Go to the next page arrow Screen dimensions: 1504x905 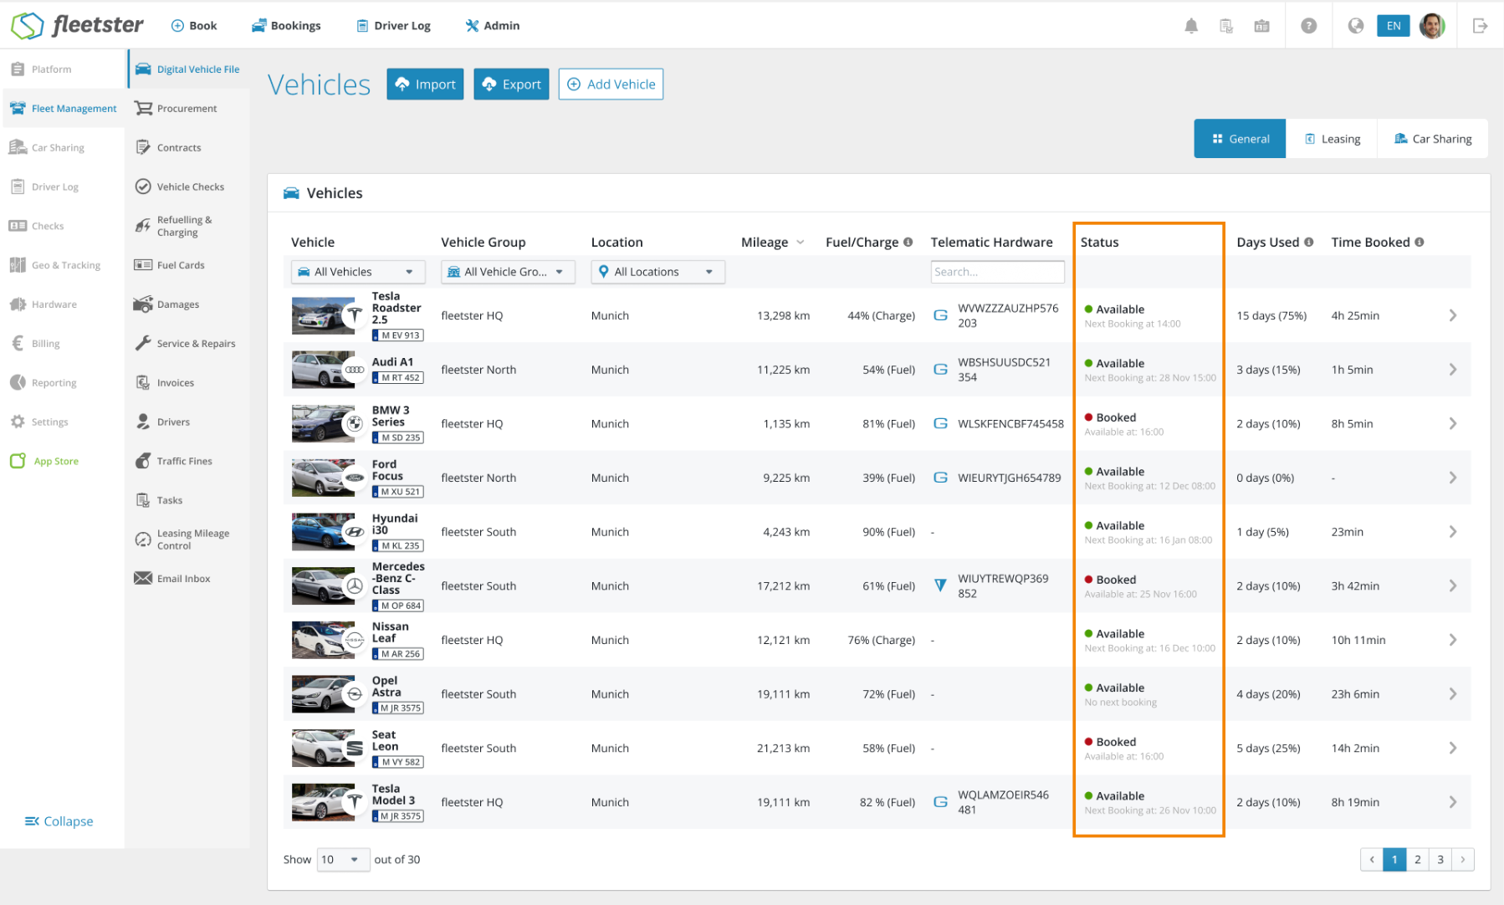click(1463, 859)
